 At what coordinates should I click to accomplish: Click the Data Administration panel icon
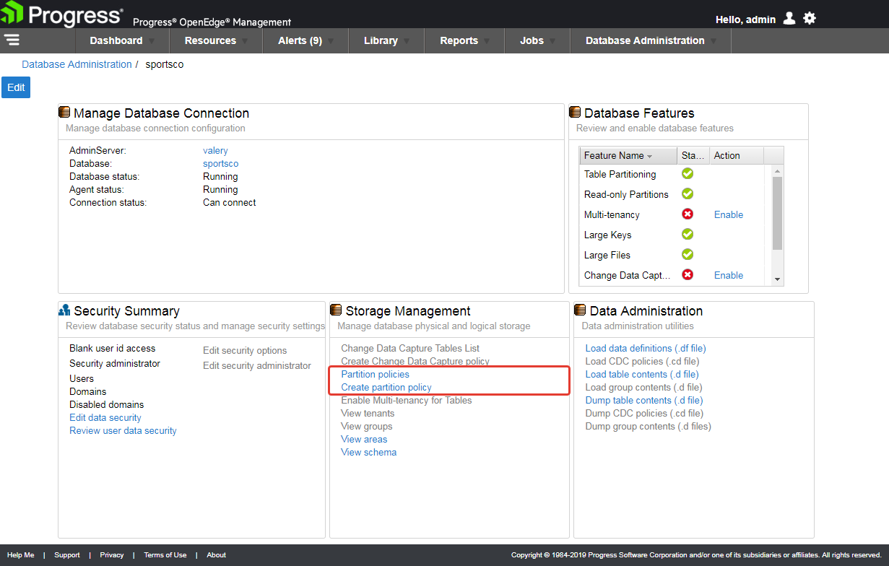click(x=580, y=310)
